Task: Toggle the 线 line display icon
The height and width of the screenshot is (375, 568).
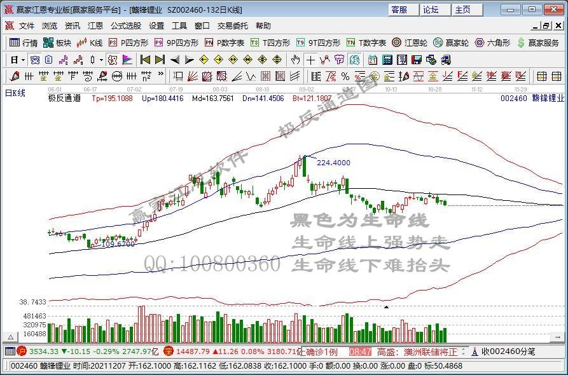Action: (x=354, y=60)
